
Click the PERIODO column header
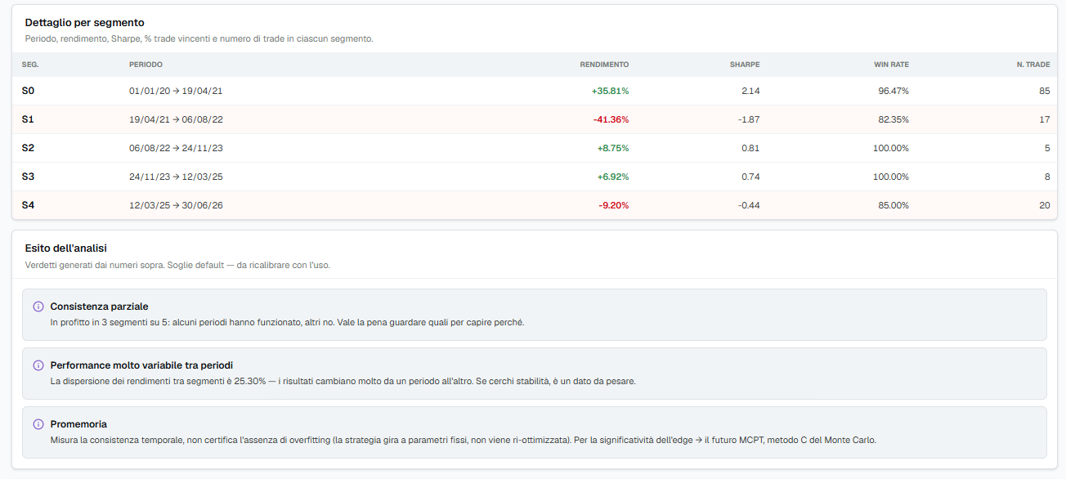click(x=146, y=65)
